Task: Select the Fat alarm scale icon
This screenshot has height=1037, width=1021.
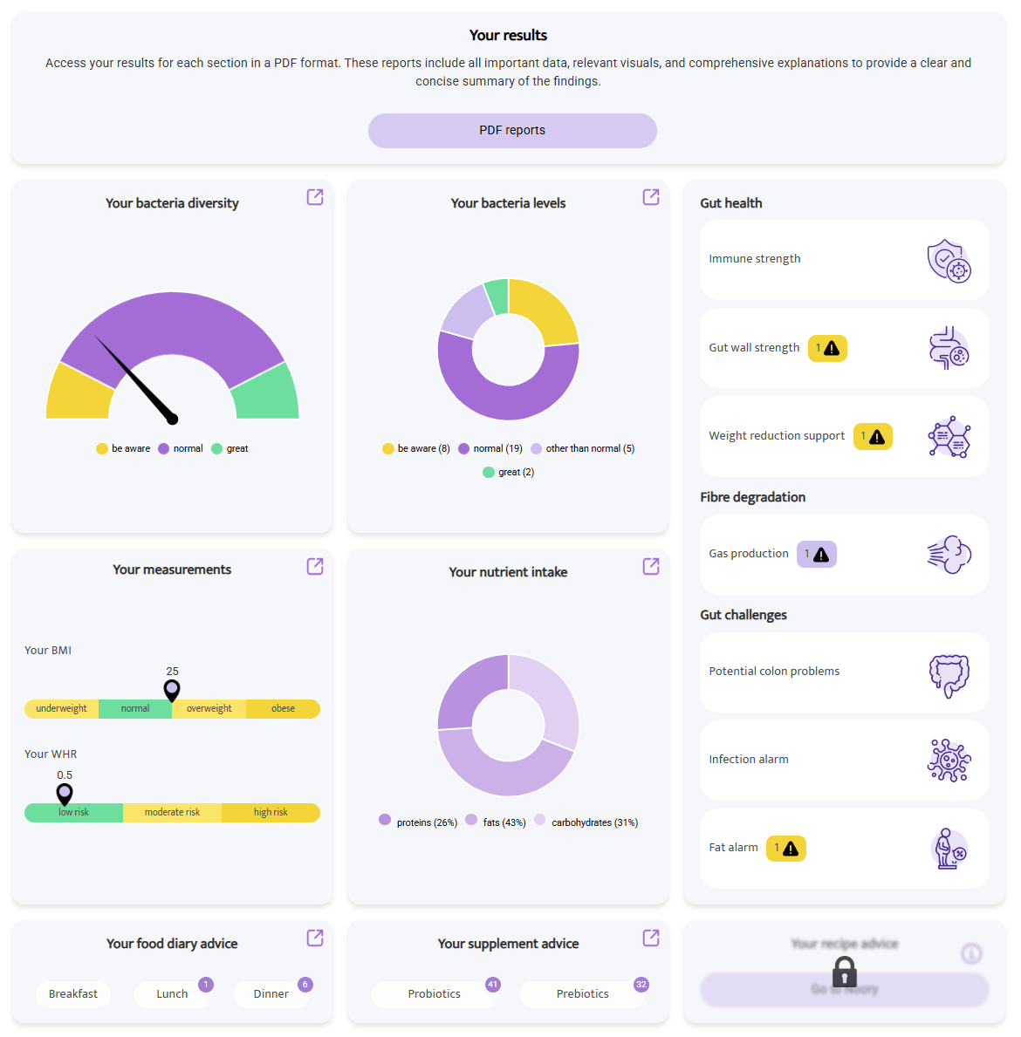Action: [x=951, y=848]
